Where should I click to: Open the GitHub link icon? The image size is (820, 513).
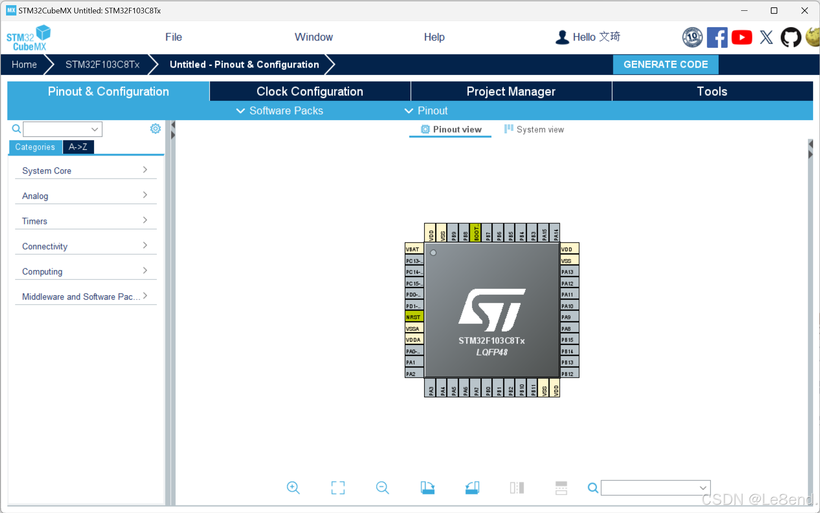point(791,37)
